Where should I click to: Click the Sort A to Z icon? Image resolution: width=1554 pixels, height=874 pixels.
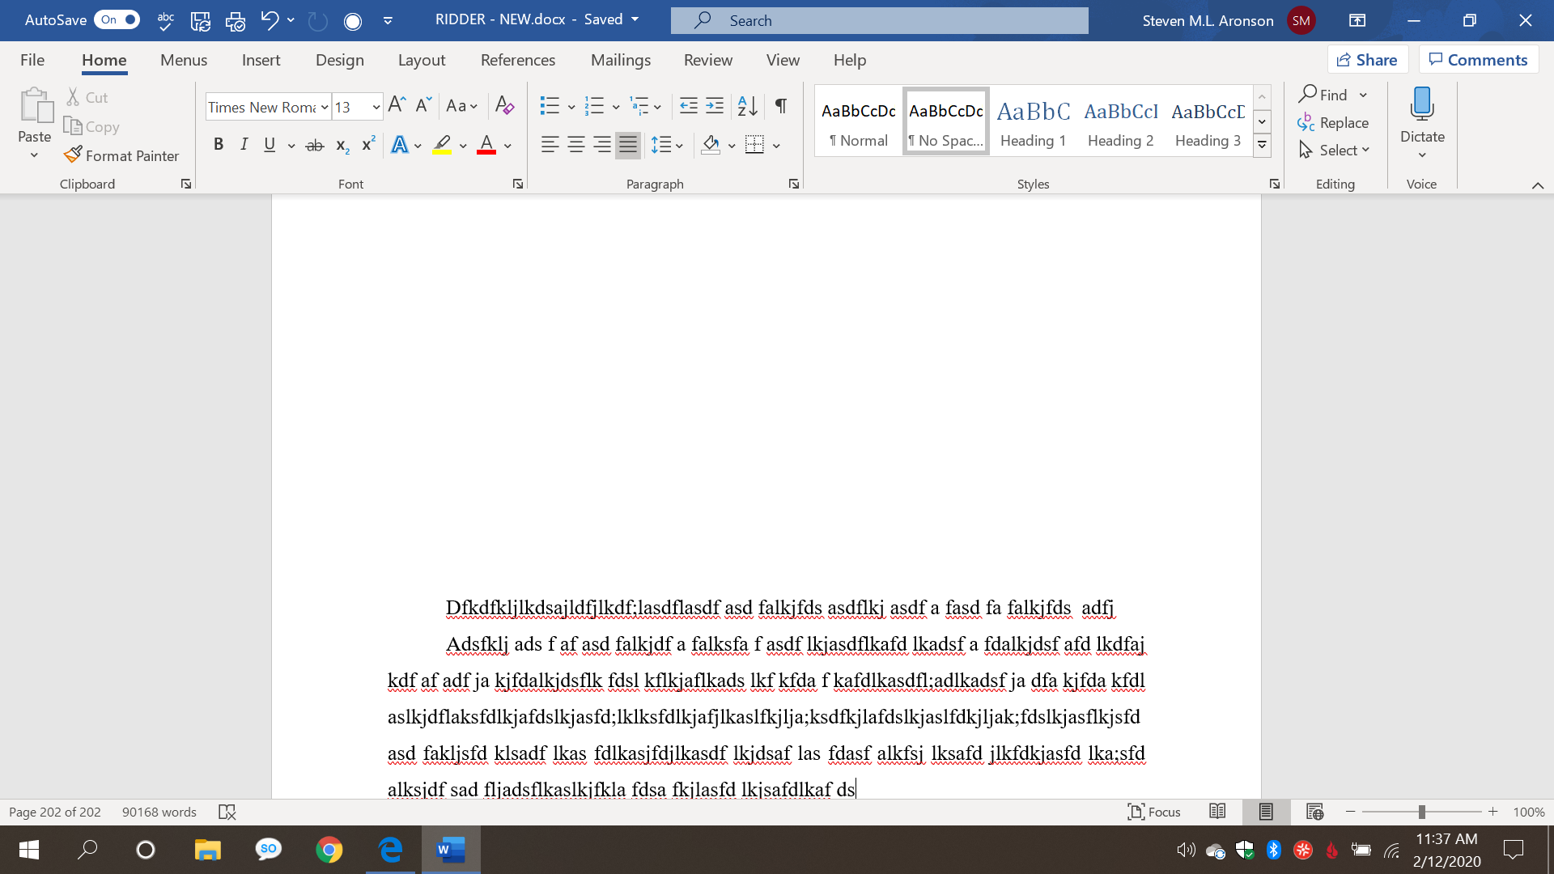coord(747,106)
